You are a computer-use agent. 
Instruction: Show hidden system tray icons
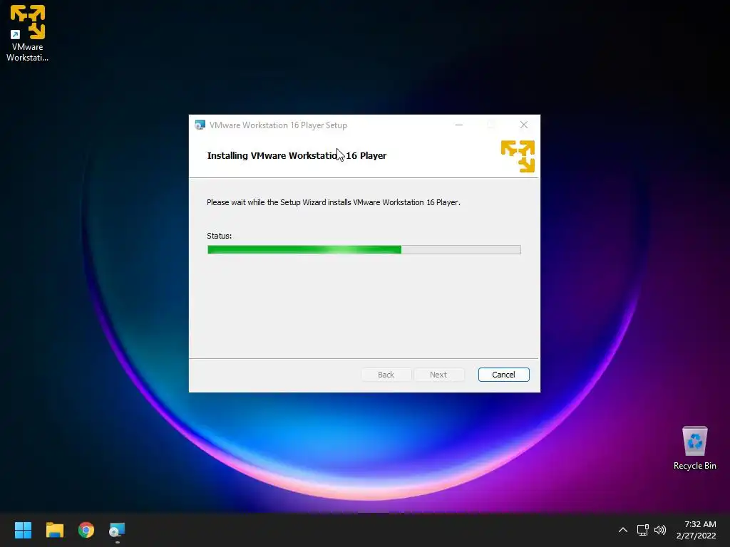[622, 530]
